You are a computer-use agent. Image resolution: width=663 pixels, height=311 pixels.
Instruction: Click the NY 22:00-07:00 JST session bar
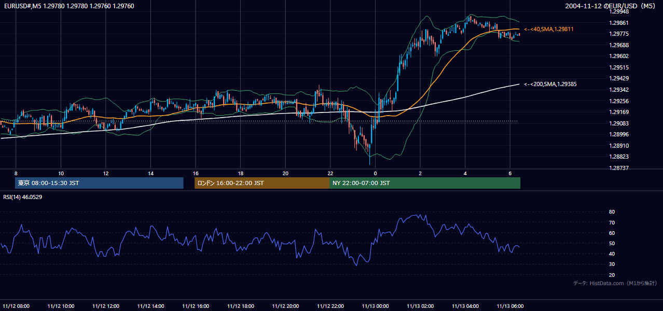coord(425,183)
